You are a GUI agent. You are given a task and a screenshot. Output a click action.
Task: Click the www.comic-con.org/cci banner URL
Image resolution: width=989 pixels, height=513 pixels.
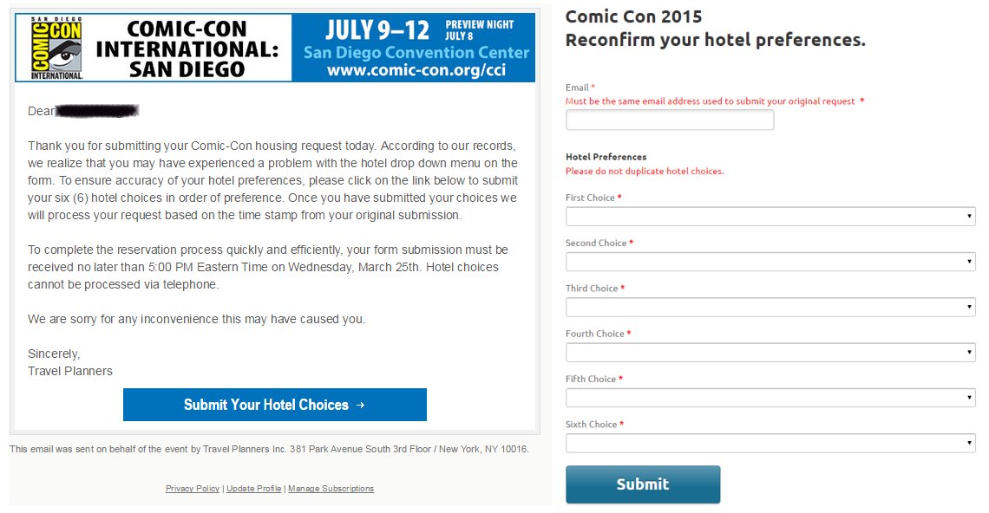416,70
